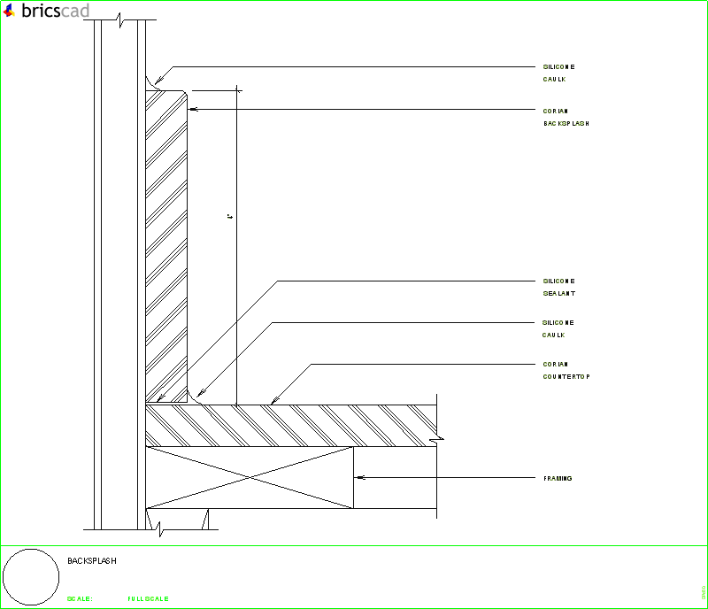The width and height of the screenshot is (708, 609).
Task: Click the vertical dimension text value
Action: click(x=228, y=215)
